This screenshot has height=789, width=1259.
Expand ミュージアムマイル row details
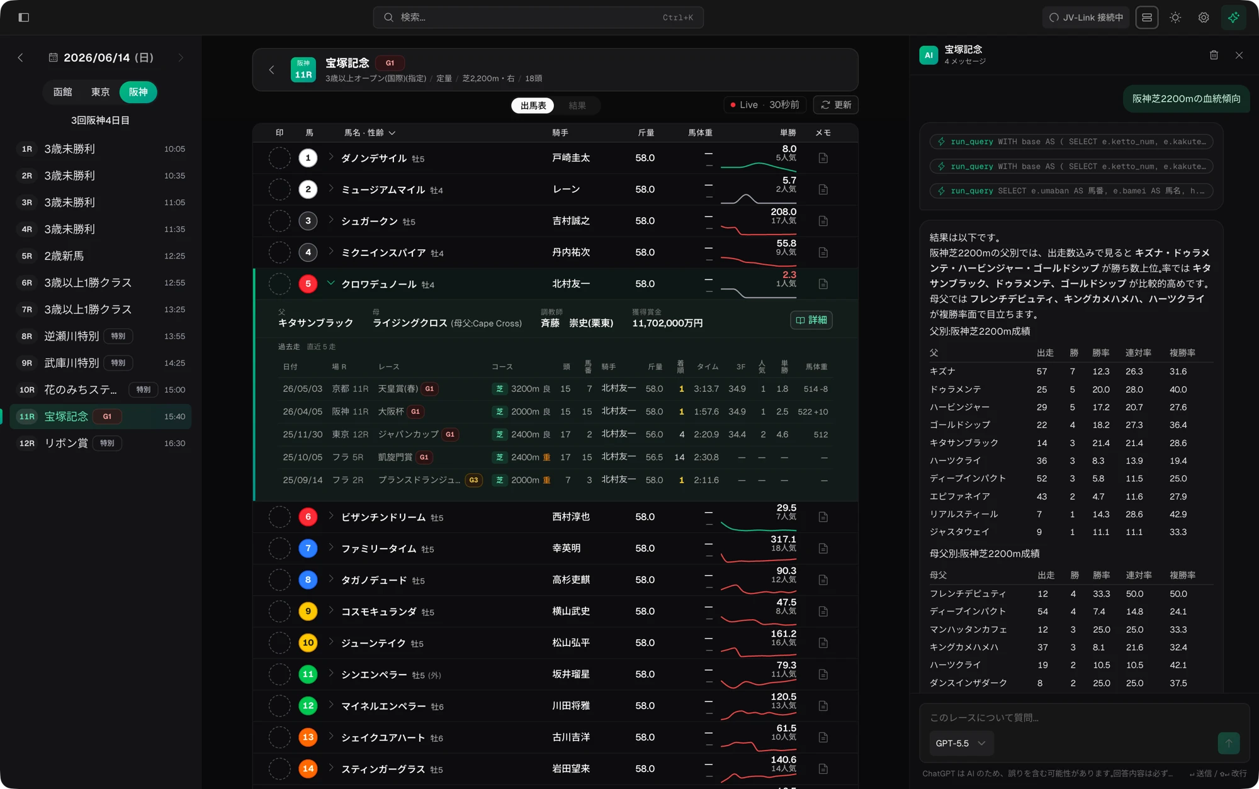click(330, 189)
